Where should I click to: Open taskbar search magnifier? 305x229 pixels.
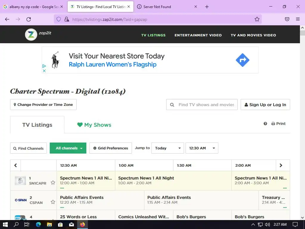tap(16, 225)
